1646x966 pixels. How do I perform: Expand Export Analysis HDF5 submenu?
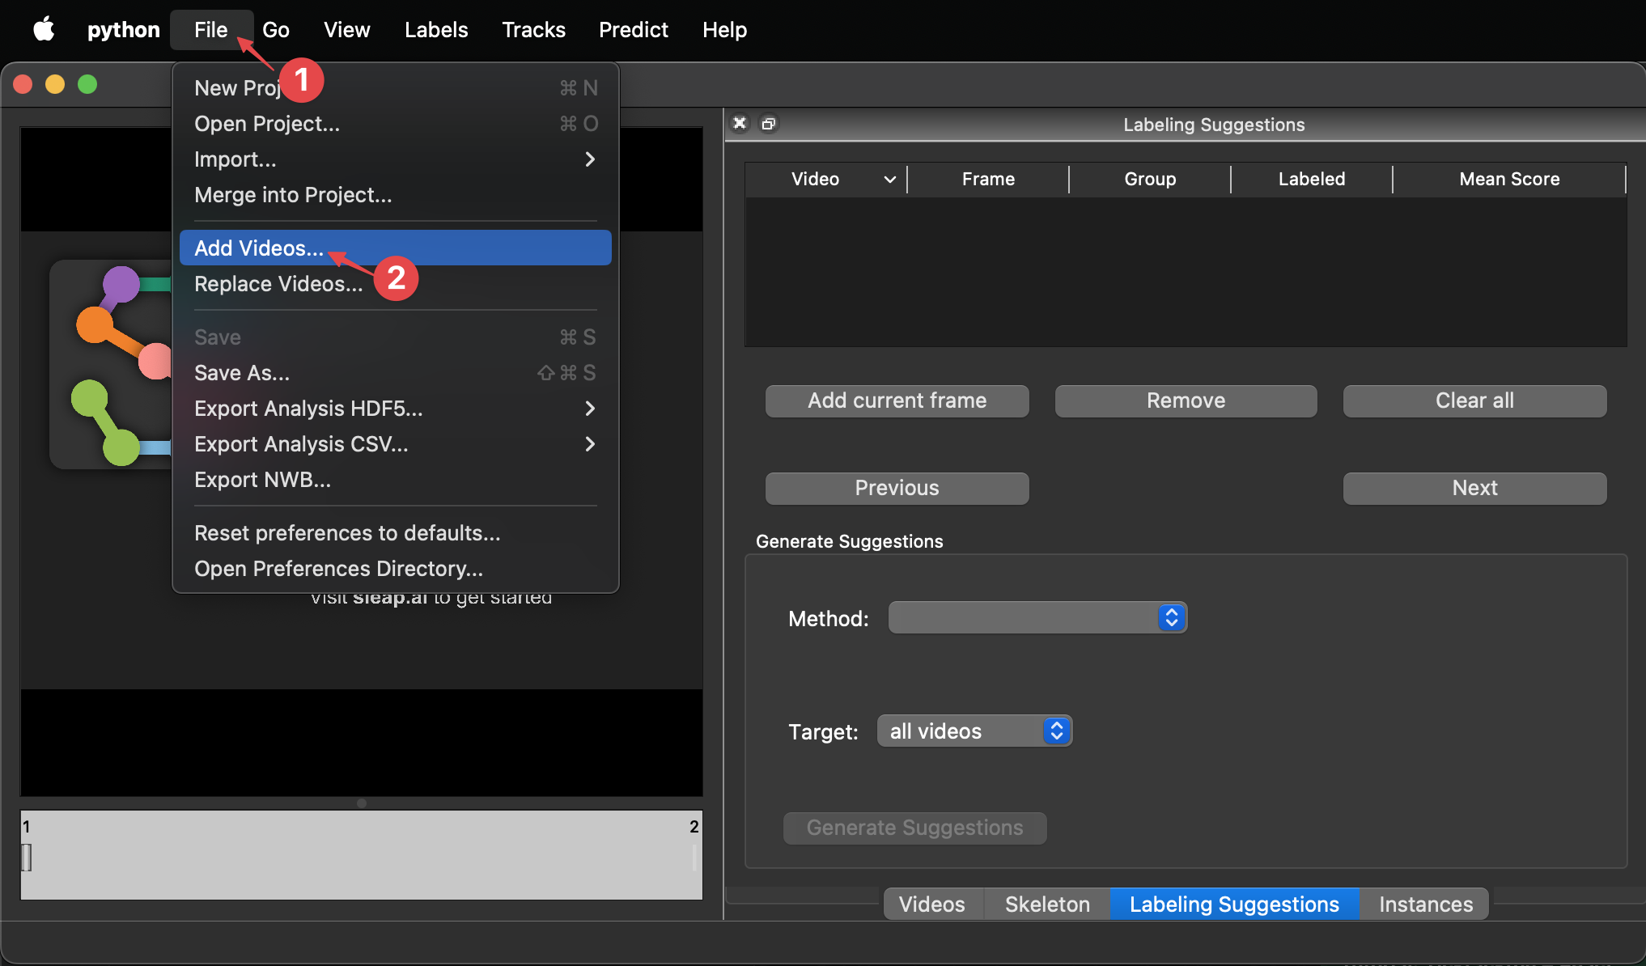(590, 409)
